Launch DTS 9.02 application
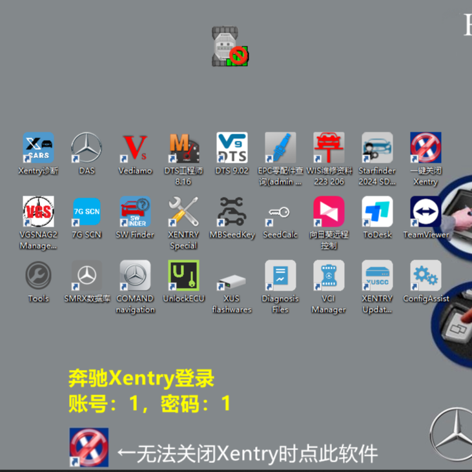The height and width of the screenshot is (472, 472). tap(232, 149)
